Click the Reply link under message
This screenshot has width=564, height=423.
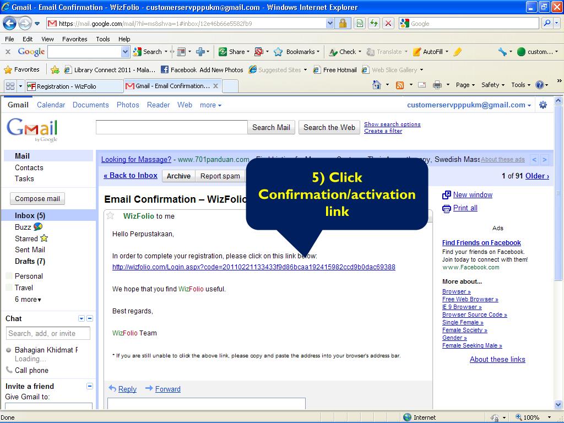click(127, 389)
